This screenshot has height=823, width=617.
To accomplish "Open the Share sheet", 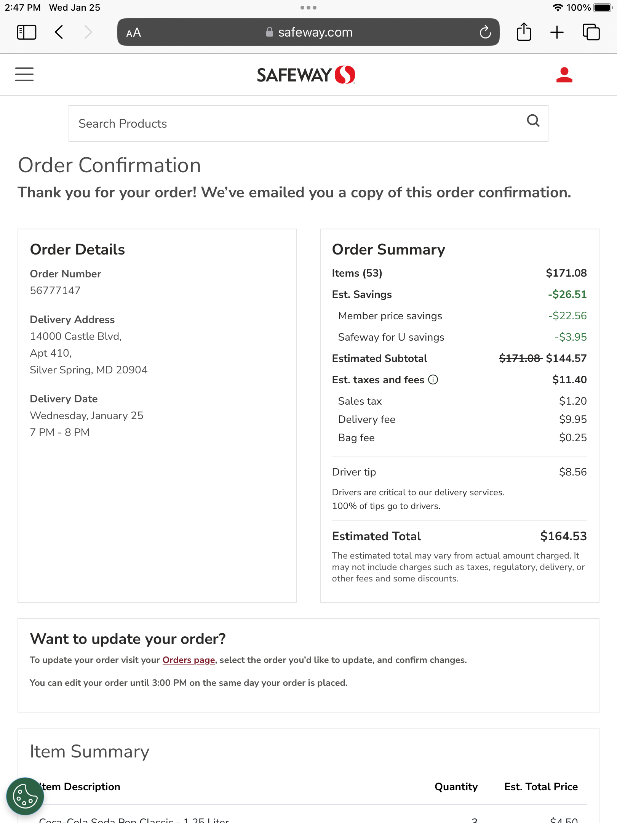I will 524,32.
